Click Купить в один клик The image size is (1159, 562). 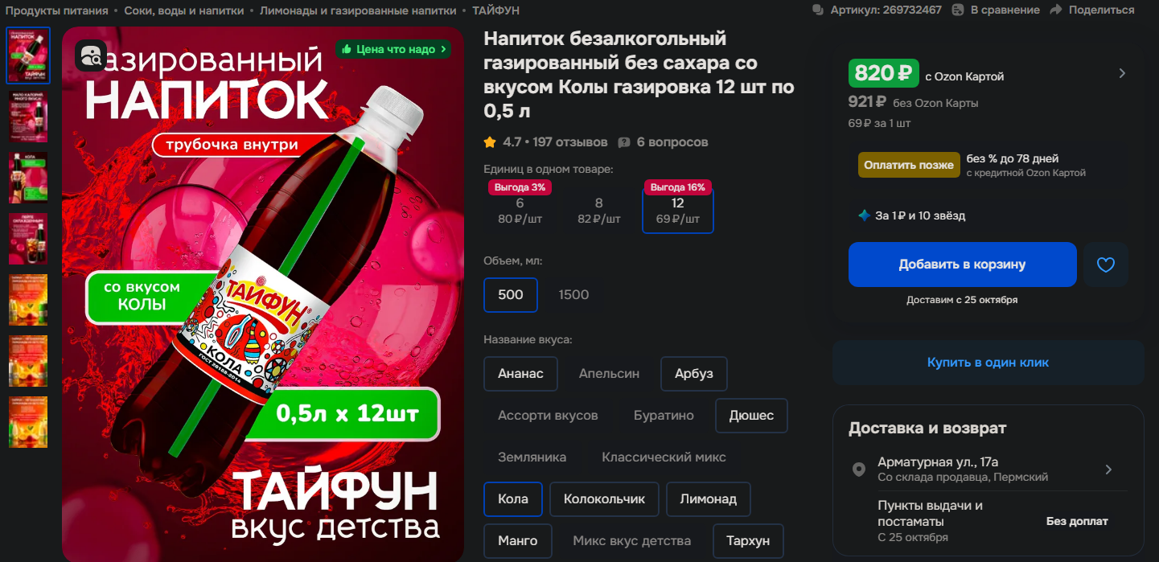point(988,363)
